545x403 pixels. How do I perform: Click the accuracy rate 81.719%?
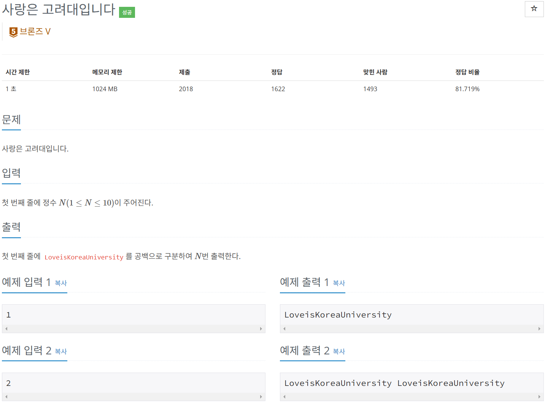tap(467, 89)
